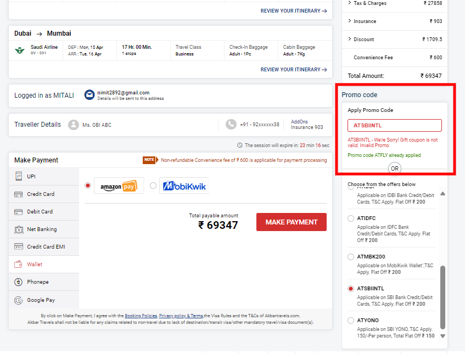465x354 pixels.
Task: Click the Debit Card icon
Action: 18,212
